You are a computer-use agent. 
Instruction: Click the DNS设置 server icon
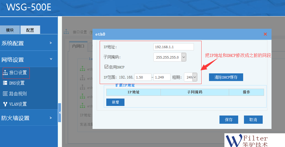pos(5,83)
